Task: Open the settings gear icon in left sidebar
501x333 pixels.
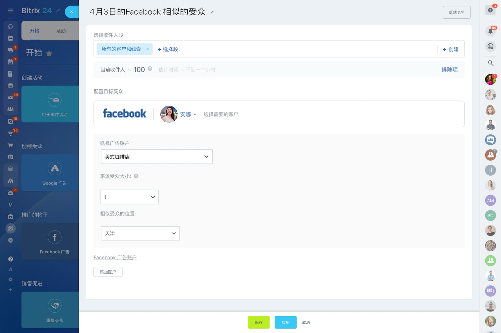Action: [x=11, y=279]
